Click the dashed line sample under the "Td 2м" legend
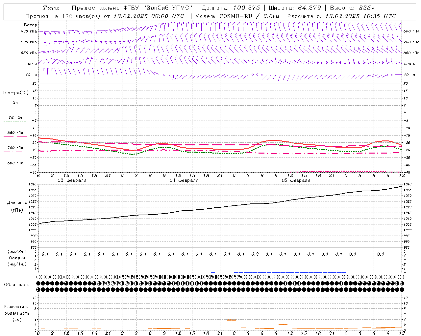Viewport: 421px width, 336px height. pos(15,121)
